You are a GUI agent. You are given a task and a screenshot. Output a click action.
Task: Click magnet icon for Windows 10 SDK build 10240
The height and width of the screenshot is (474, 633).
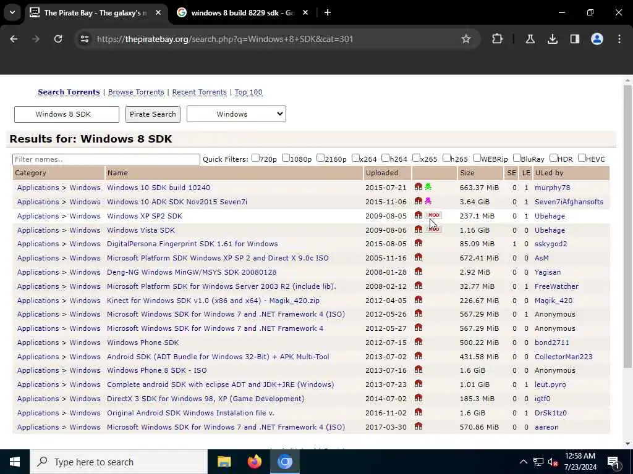tap(418, 187)
